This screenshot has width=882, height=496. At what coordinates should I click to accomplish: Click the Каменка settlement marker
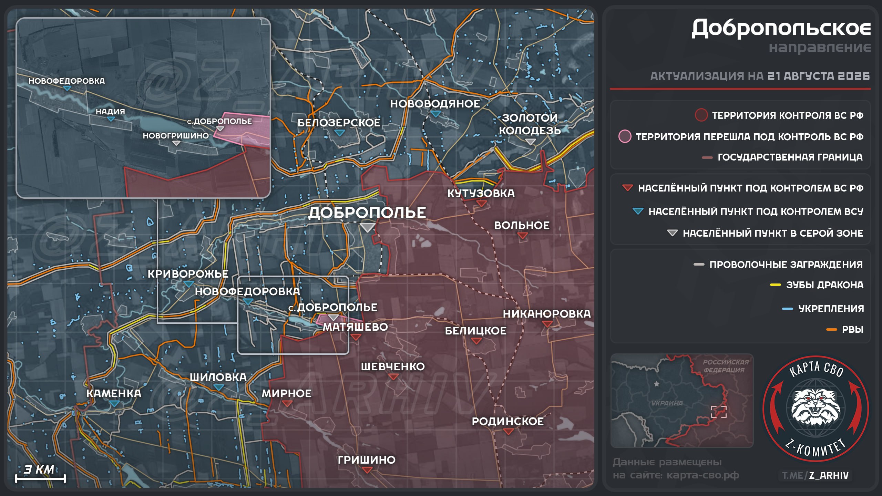click(114, 404)
